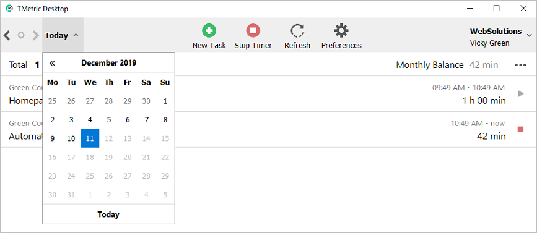Image resolution: width=537 pixels, height=233 pixels.
Task: Select December 10 in the calendar
Action: point(71,138)
